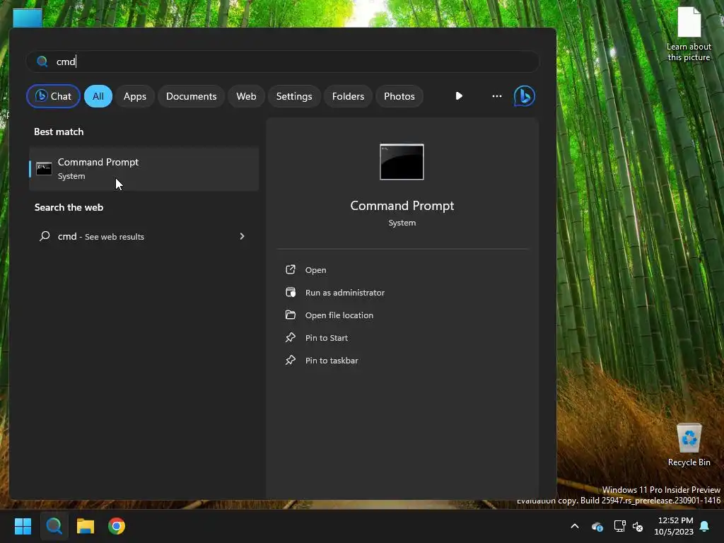The width and height of the screenshot is (724, 543).
Task: Open File Explorer from the taskbar
Action: click(x=86, y=526)
